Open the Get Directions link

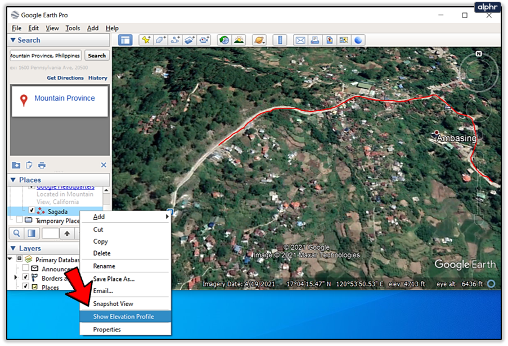coord(65,78)
